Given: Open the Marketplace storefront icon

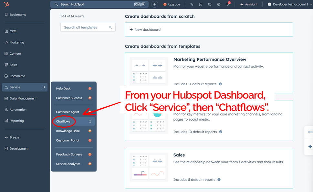Looking at the screenshot, I should click(x=201, y=5).
